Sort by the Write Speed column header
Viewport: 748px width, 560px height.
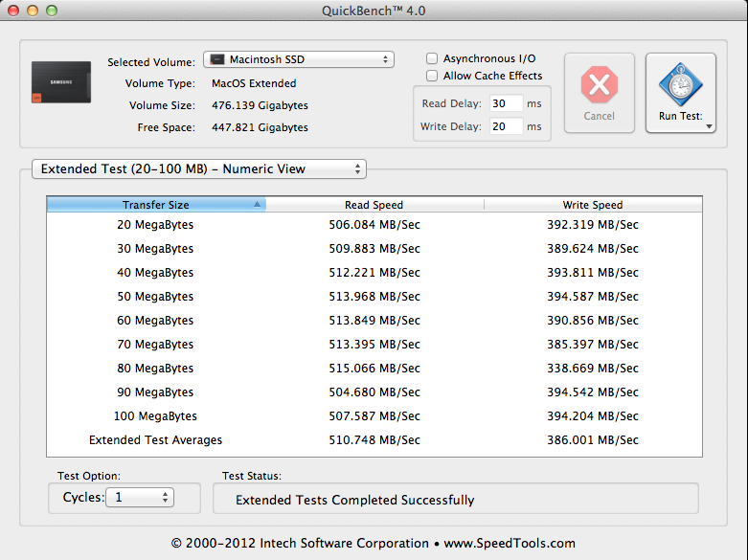(x=593, y=205)
